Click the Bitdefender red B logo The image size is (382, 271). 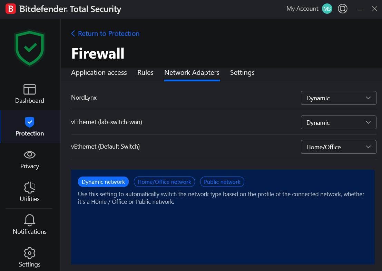(11, 9)
